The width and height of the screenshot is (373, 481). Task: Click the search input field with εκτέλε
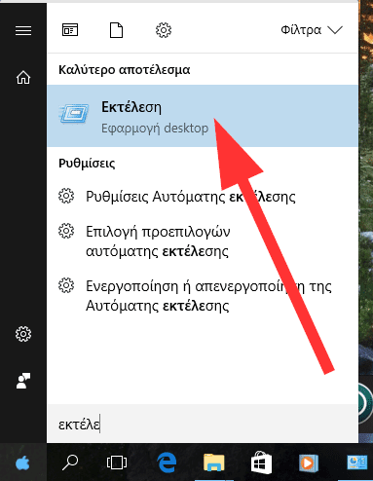pyautogui.click(x=203, y=424)
